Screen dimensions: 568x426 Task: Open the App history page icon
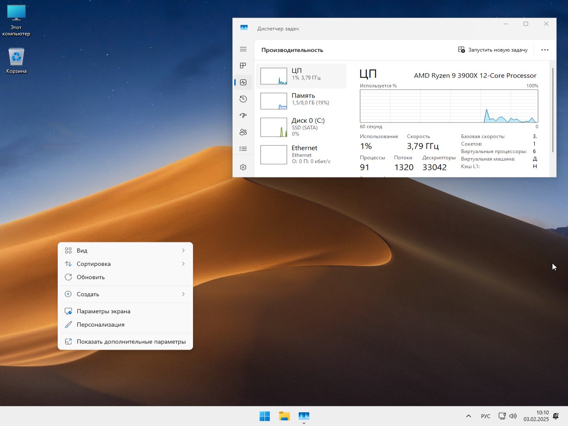tap(243, 99)
